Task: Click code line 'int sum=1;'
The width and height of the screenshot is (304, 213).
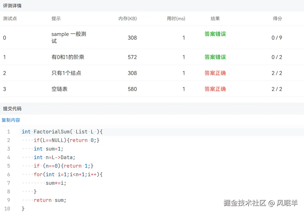Action: (49, 149)
